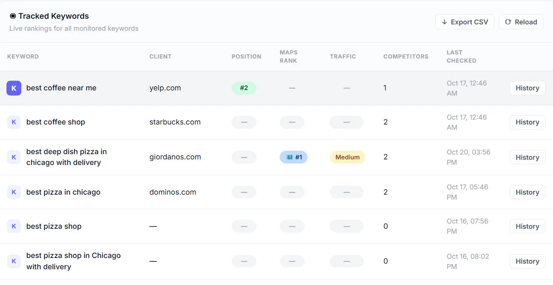Open History for best pizza shop row
The image size is (553, 285).
[x=527, y=226]
